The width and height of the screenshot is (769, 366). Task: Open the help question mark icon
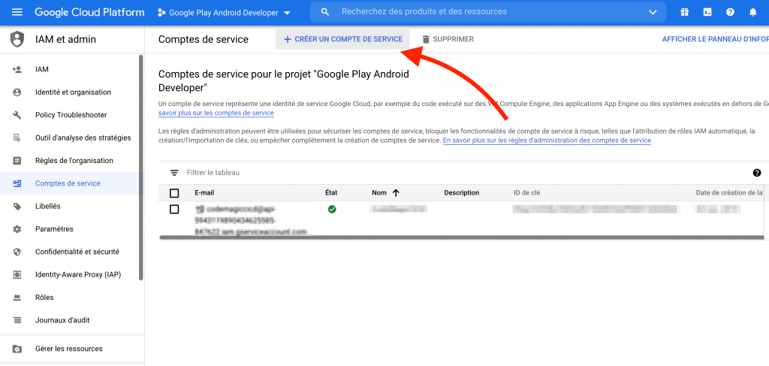pos(730,12)
